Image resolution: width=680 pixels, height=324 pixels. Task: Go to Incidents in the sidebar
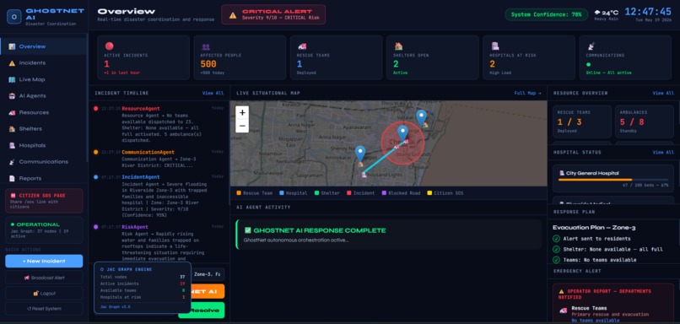coord(43,63)
